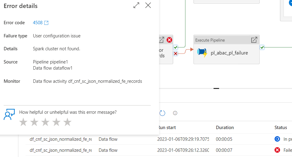Open pl_abac_pl_failure pipeline in new tab
The image size is (292, 157).
click(x=254, y=40)
